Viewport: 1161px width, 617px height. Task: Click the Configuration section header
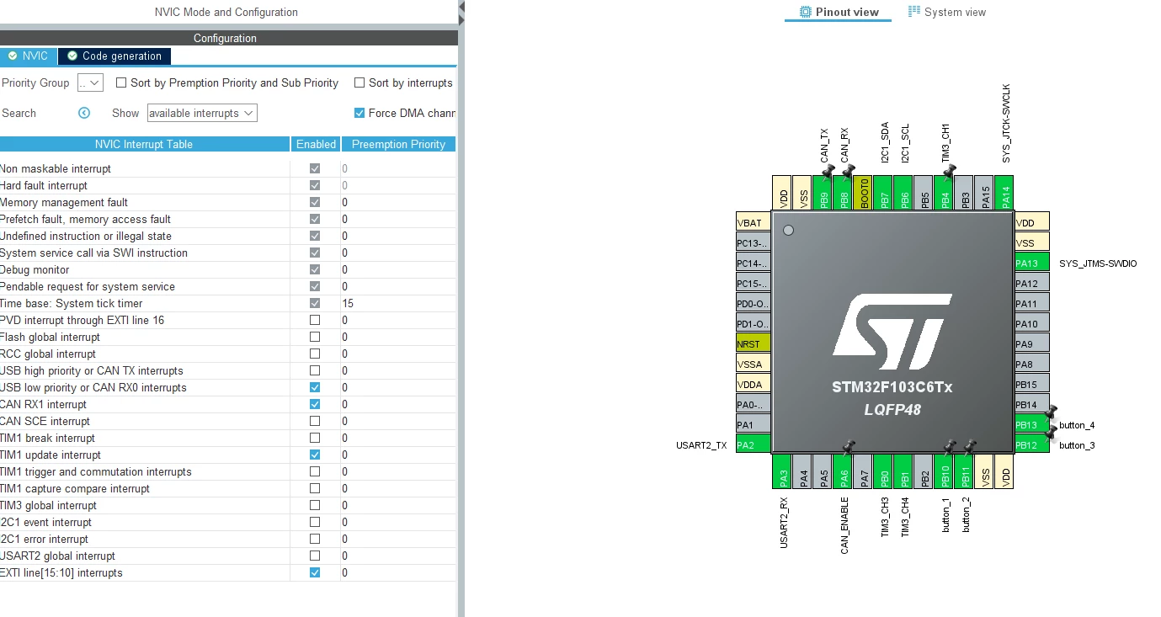point(228,38)
